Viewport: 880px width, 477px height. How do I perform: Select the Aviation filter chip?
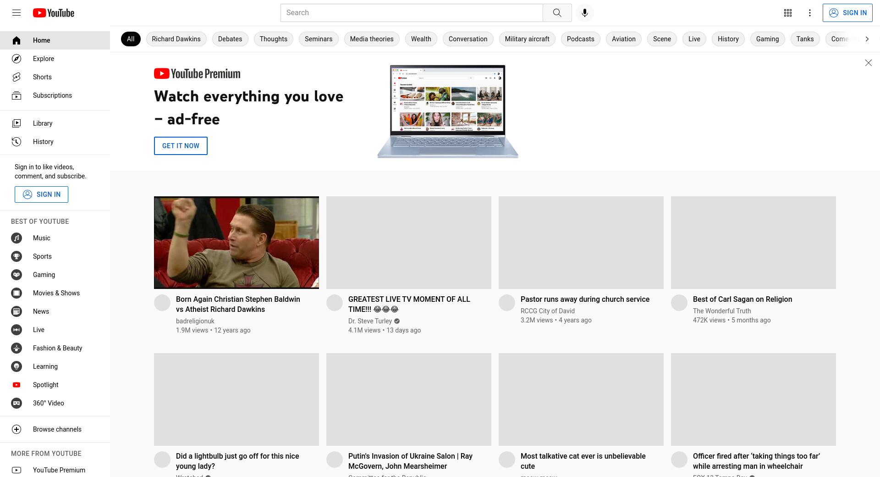pyautogui.click(x=624, y=39)
